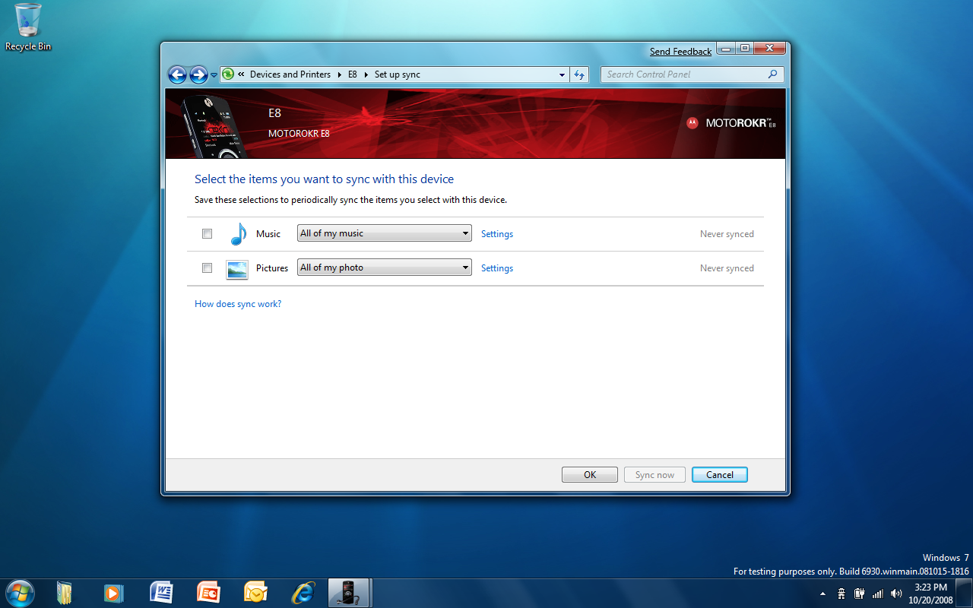Screen dimensions: 973x608
Task: Click the volume speaker tray icon
Action: click(x=896, y=594)
